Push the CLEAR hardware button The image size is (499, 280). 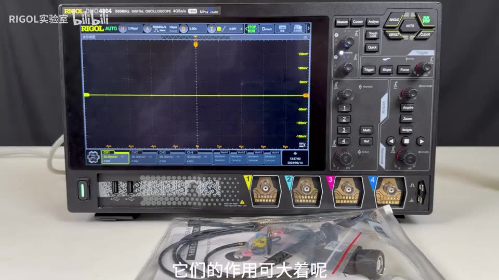coord(425,35)
